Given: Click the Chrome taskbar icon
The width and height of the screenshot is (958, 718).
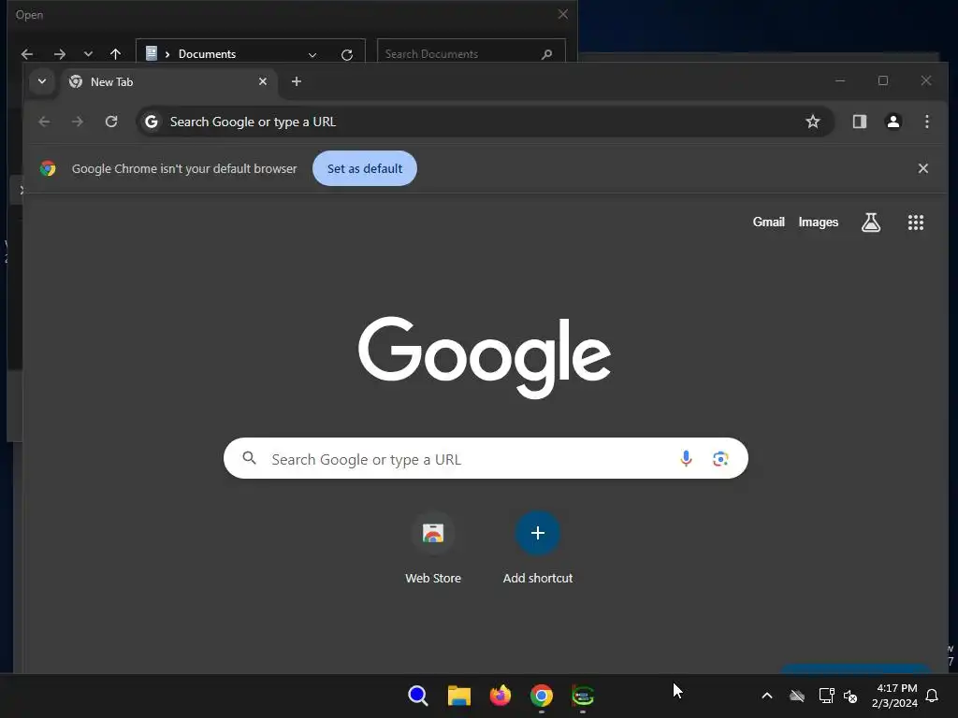Looking at the screenshot, I should tap(542, 696).
